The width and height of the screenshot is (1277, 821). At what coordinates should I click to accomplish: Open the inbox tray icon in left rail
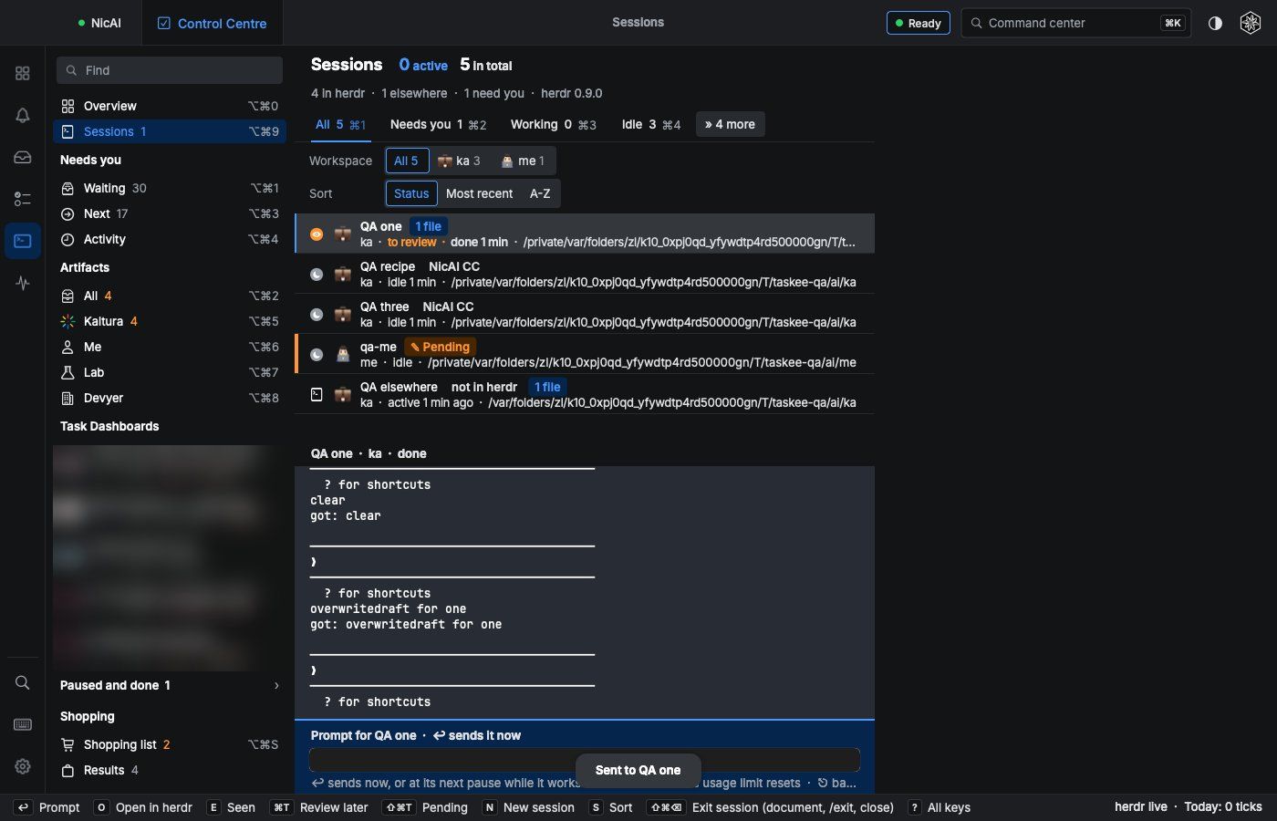click(23, 157)
